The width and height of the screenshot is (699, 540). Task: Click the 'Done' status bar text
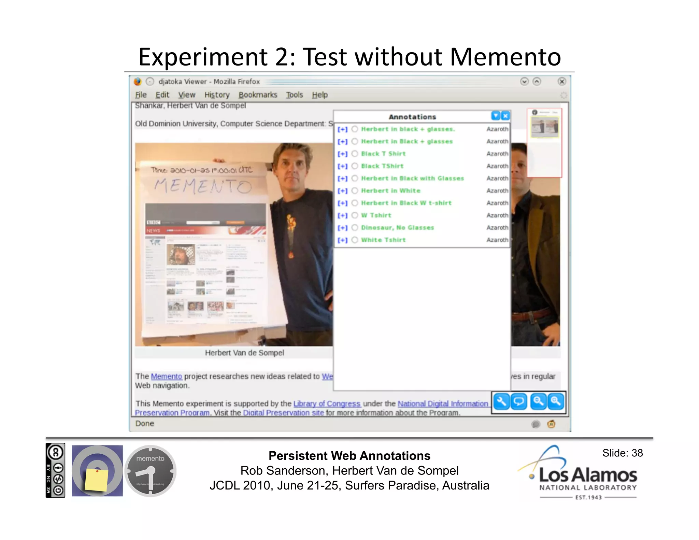tap(145, 423)
